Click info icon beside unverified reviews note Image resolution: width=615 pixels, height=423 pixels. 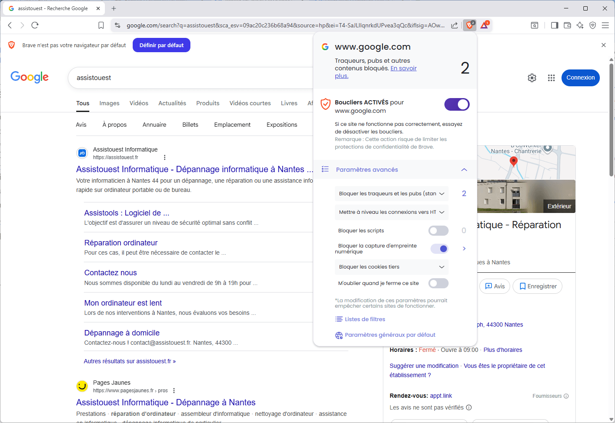tap(469, 407)
